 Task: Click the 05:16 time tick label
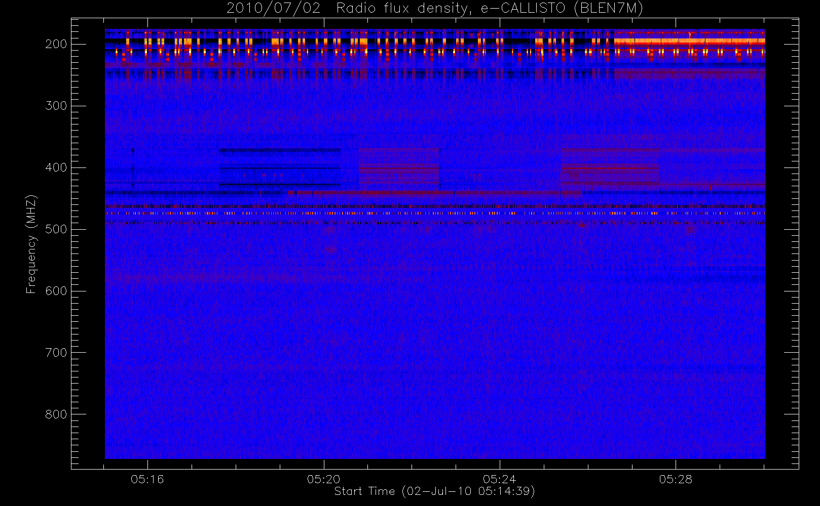click(x=147, y=479)
